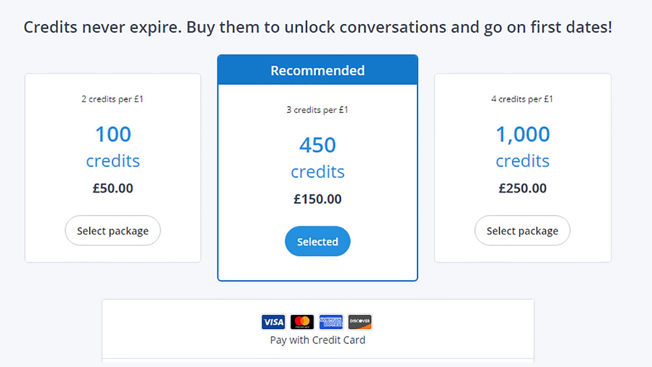Click the Mastercard logo icon

tap(302, 322)
